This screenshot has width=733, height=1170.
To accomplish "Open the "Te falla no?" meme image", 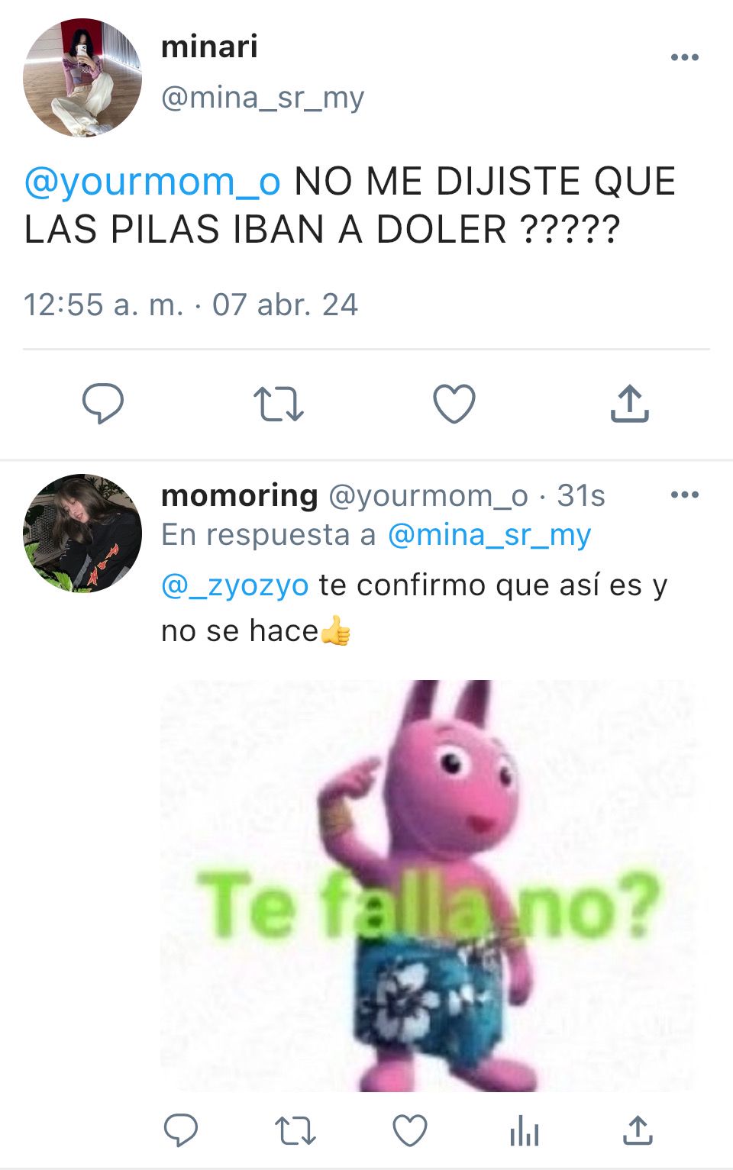I will [428, 885].
